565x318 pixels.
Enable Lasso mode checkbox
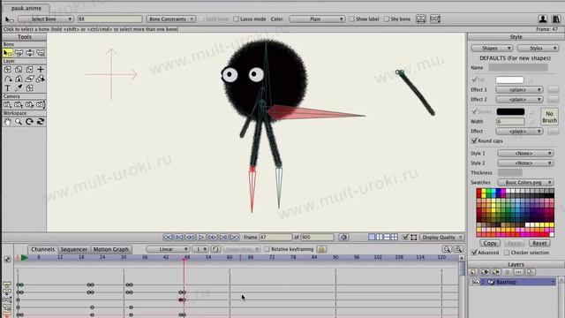tap(236, 19)
